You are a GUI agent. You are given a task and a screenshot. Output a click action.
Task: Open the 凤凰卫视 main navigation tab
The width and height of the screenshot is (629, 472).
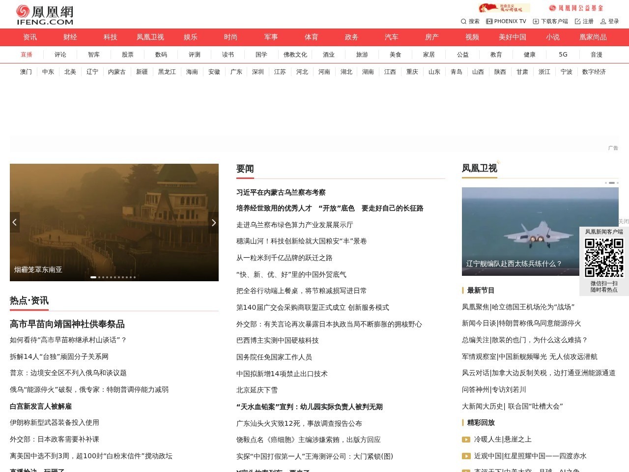pos(150,37)
